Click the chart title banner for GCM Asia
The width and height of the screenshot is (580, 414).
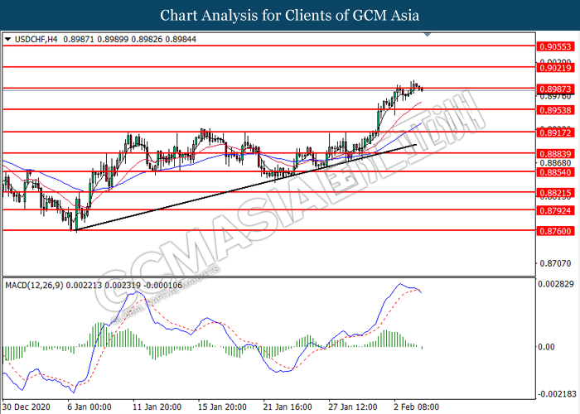tap(289, 15)
